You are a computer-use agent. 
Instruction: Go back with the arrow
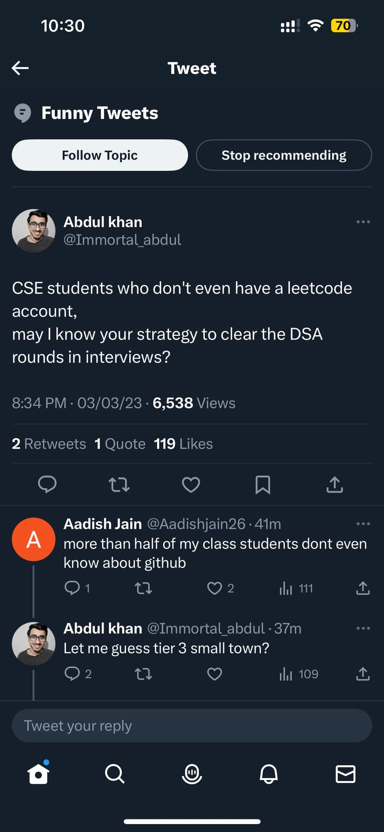[x=19, y=68]
